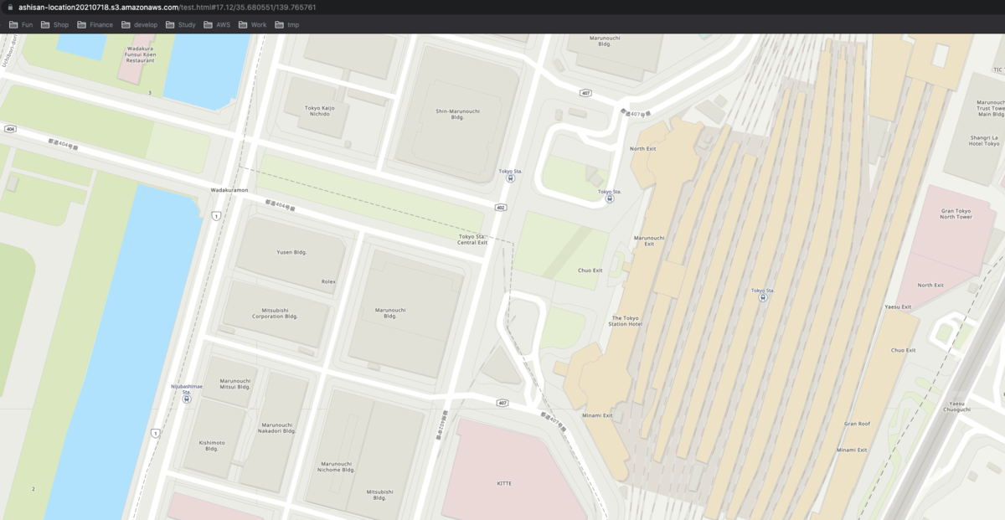Click the Kishimoto Bldg. label
Image resolution: width=1005 pixels, height=520 pixels.
[x=211, y=445]
